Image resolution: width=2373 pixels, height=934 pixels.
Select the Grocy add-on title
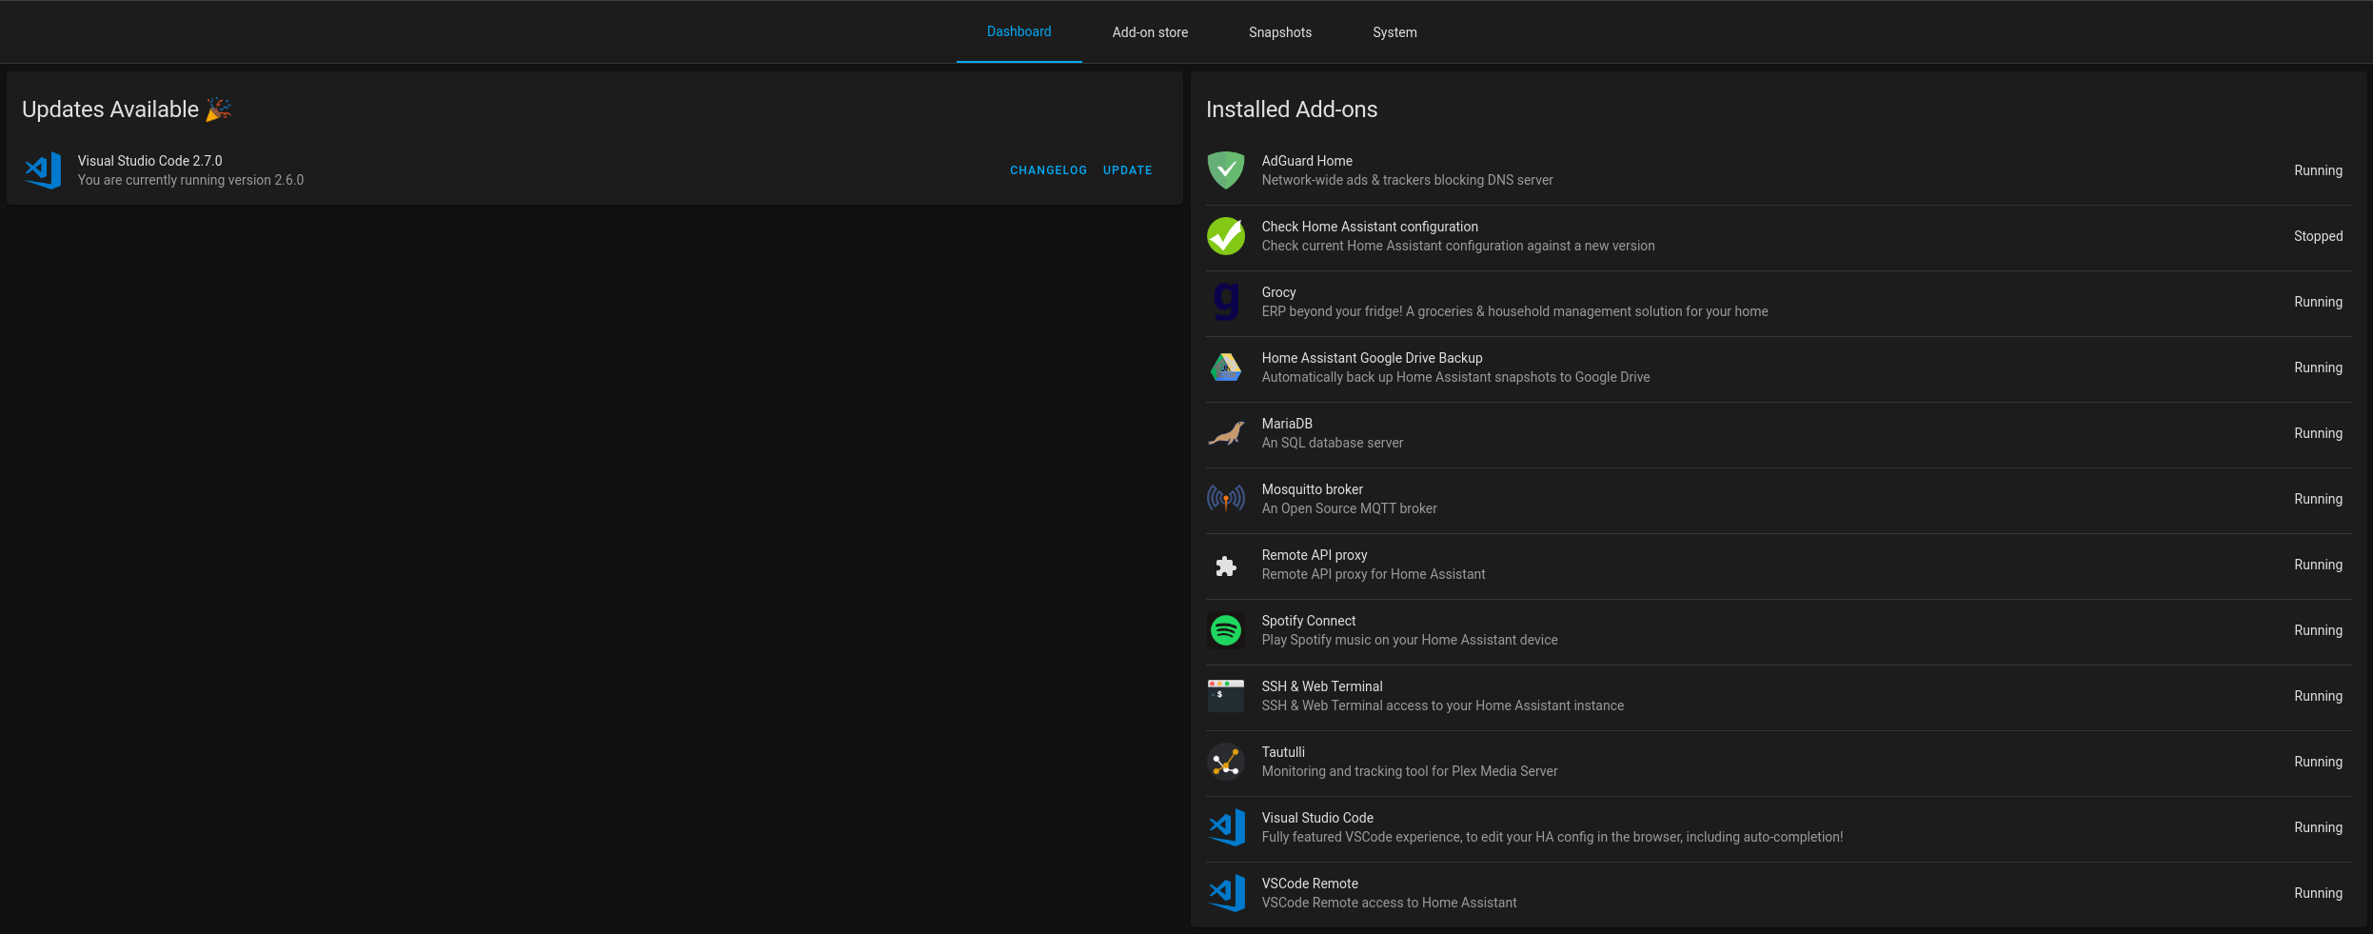coord(1278,292)
